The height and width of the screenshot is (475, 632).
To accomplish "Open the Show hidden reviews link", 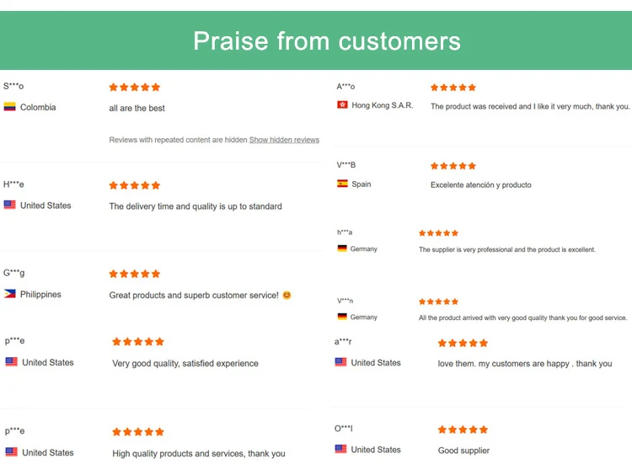I will pos(284,140).
